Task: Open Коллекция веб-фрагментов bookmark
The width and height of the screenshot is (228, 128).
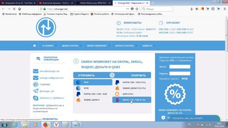Action: [x=123, y=14]
